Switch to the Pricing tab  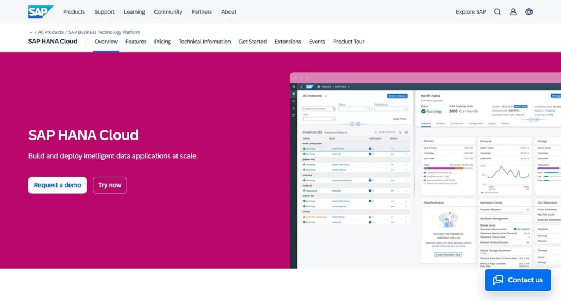coord(162,42)
